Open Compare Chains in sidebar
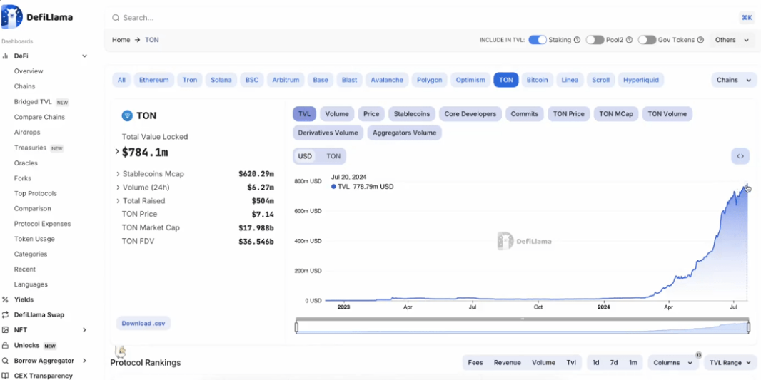 pos(39,118)
